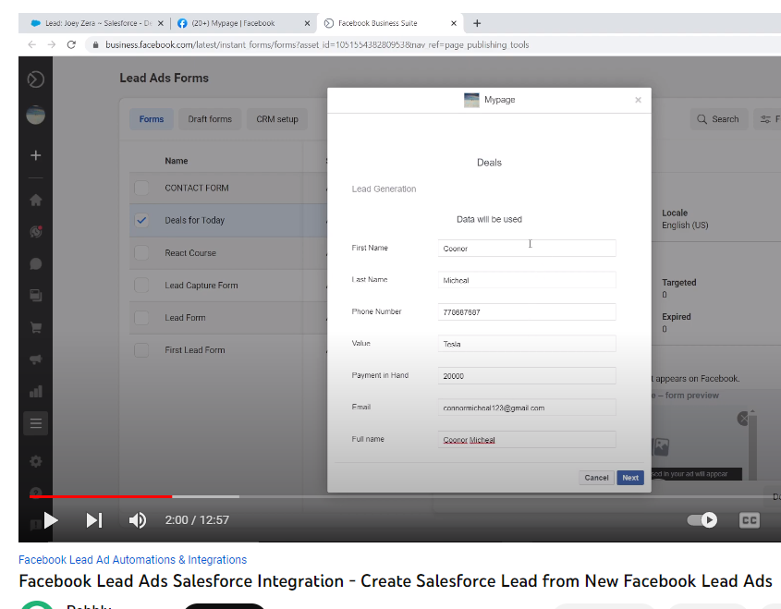The image size is (781, 609).
Task: Click the Email input field
Action: [x=527, y=408]
